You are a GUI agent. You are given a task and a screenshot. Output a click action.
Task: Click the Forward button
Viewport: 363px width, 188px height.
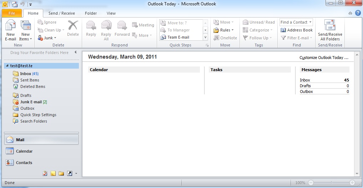tap(122, 28)
